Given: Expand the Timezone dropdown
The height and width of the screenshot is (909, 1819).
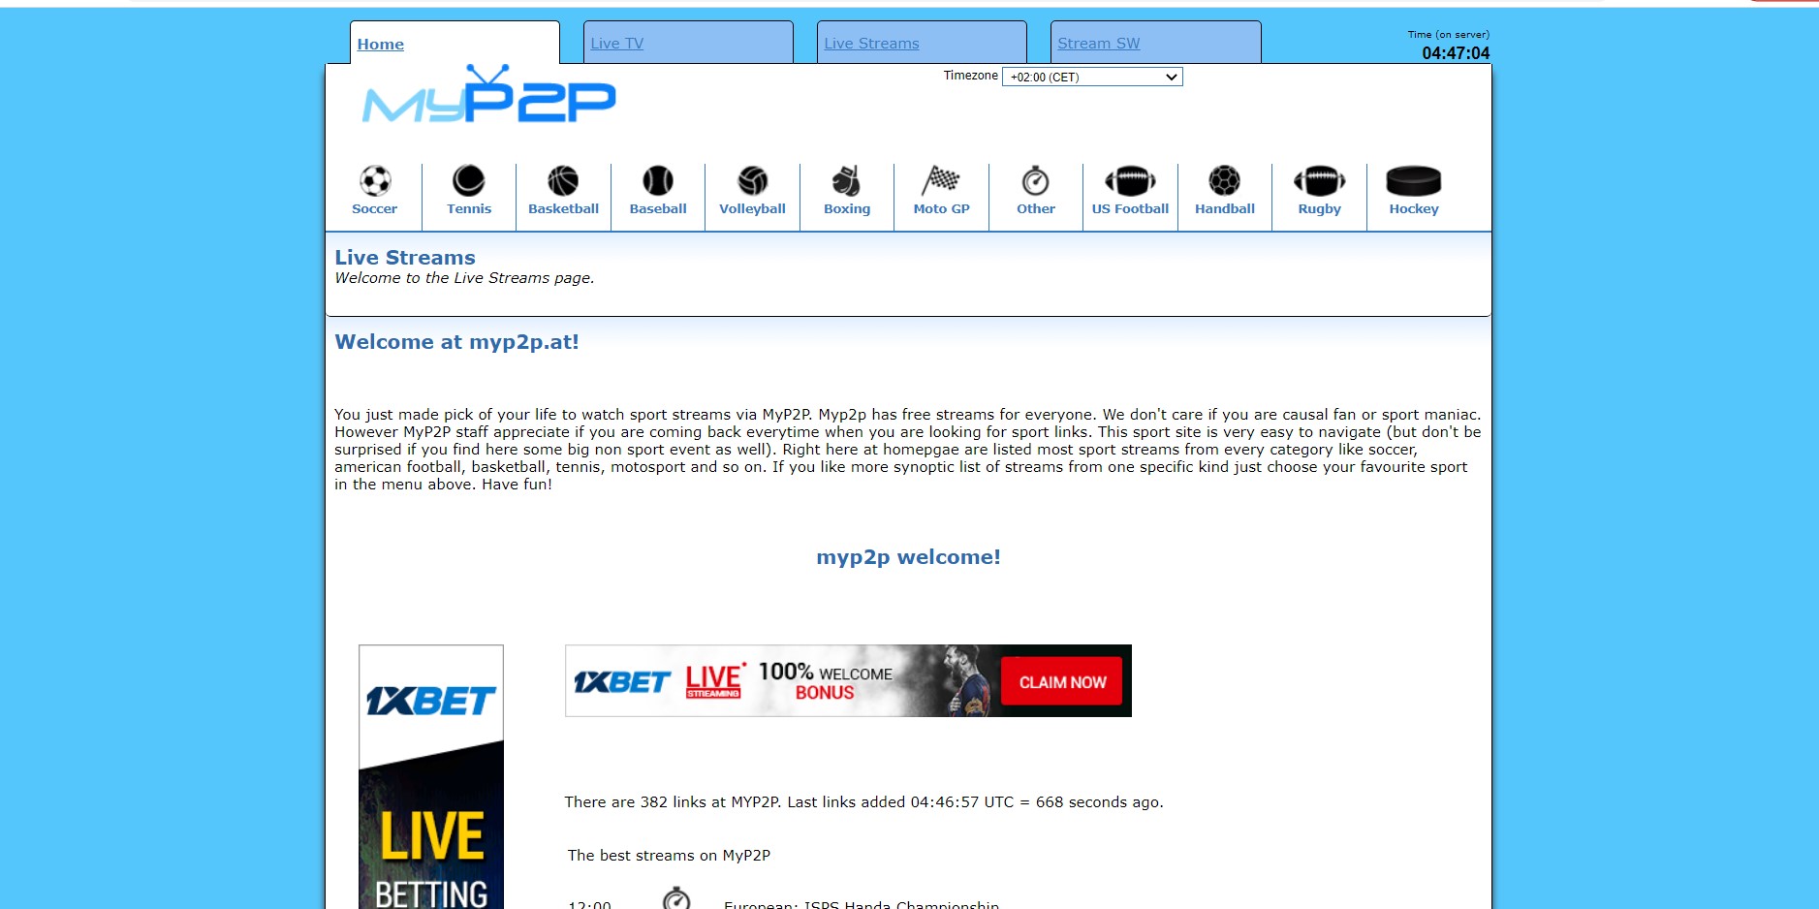Looking at the screenshot, I should [x=1092, y=78].
